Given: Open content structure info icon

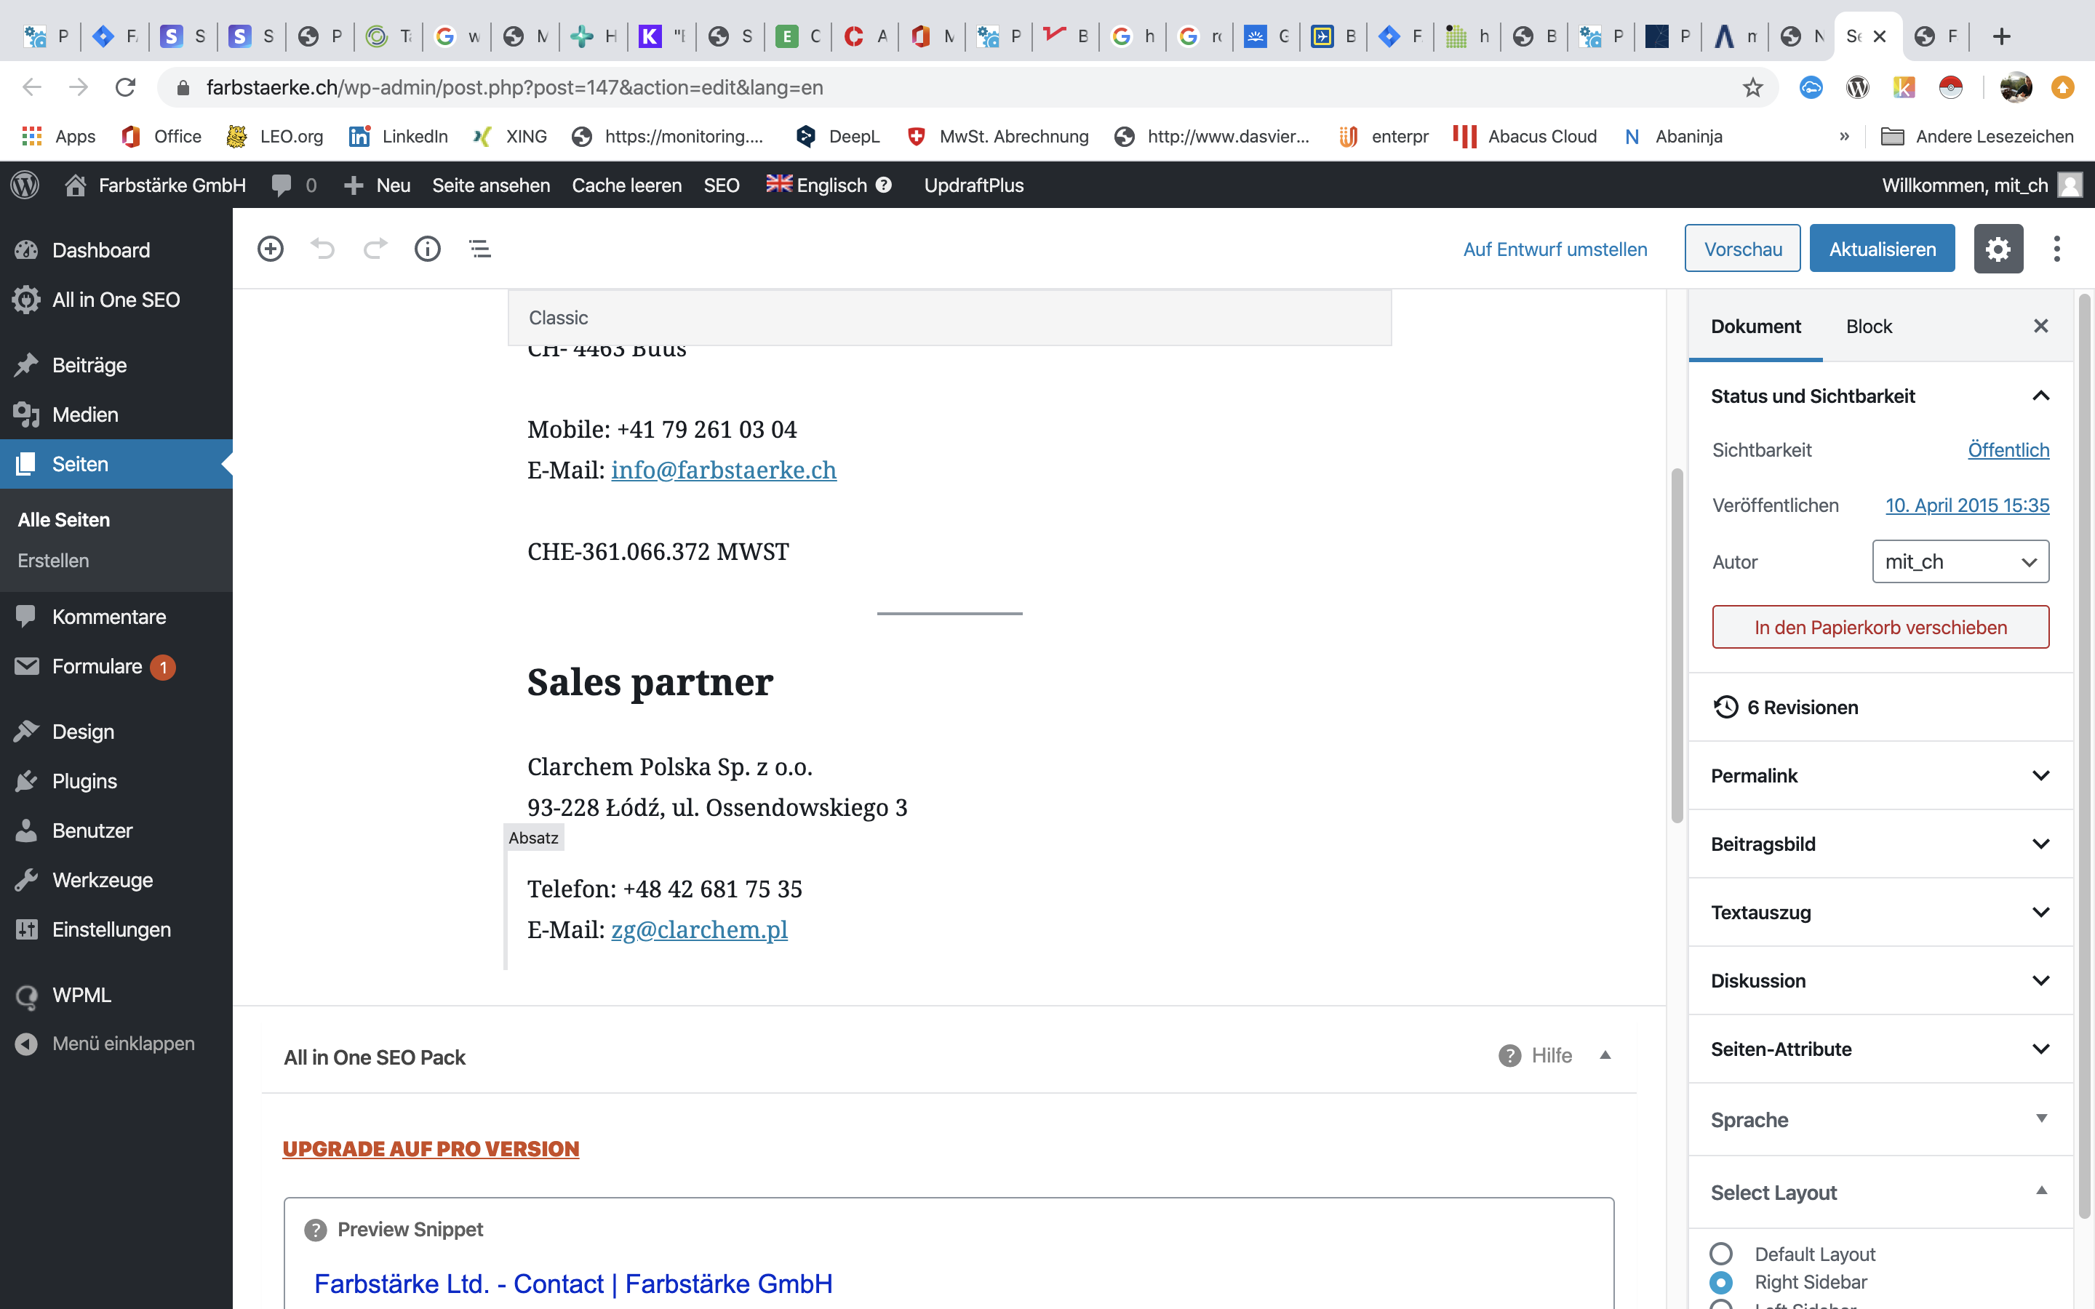Looking at the screenshot, I should 428,249.
